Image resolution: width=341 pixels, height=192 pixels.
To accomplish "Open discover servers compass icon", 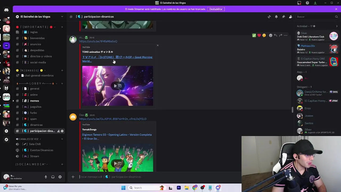I will coord(6,139).
